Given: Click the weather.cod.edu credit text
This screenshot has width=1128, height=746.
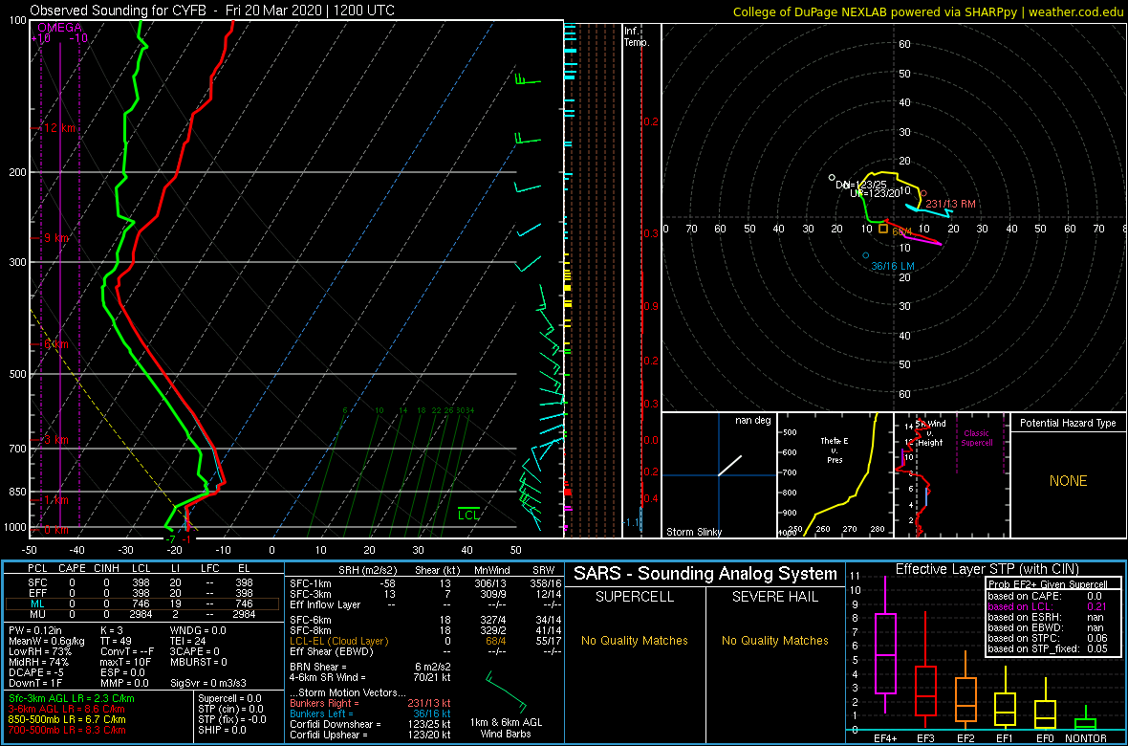Looking at the screenshot, I should click(x=1077, y=11).
